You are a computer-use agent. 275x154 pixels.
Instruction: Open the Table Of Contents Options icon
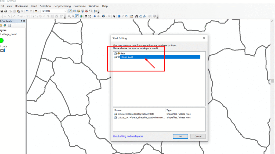coord(9,26)
